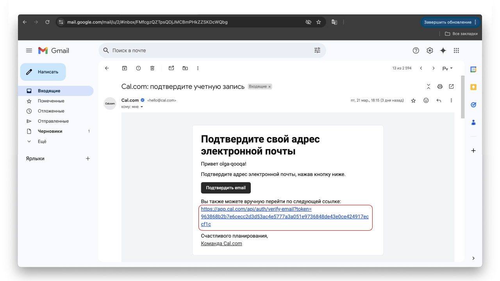Click the crossed-eye icon in address bar
This screenshot has width=500, height=281.
point(308,22)
